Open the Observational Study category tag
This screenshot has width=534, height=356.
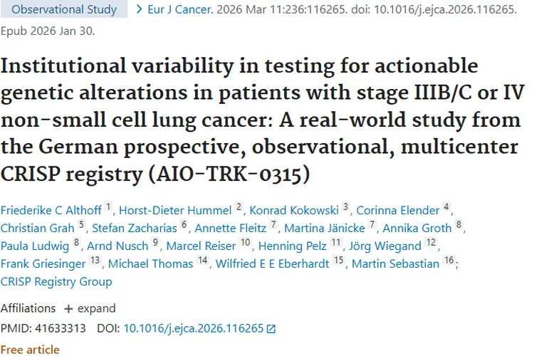[64, 10]
